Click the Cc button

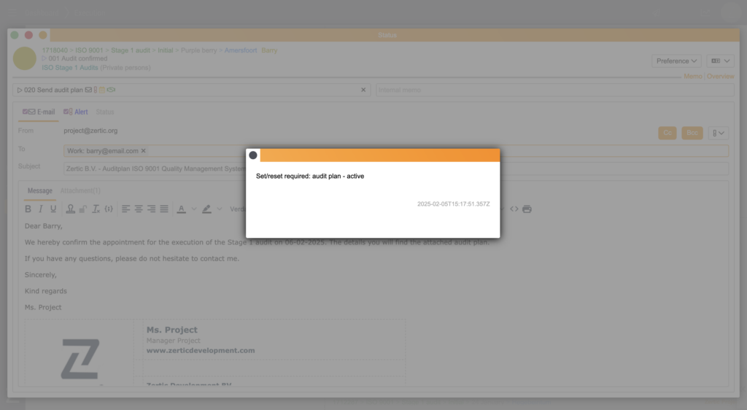click(667, 133)
